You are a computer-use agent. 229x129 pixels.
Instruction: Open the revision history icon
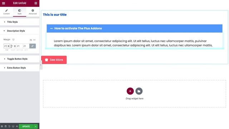click(x=9, y=126)
